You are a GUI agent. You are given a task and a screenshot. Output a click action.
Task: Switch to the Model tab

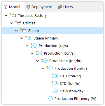coord(13,7)
